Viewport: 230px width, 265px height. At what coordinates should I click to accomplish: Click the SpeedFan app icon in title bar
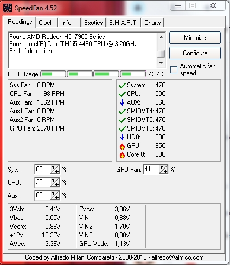point(8,8)
